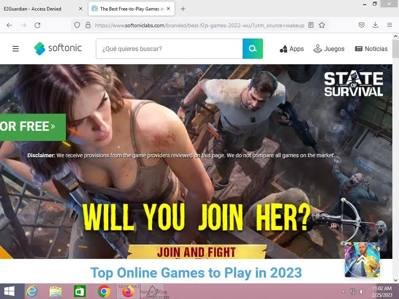The width and height of the screenshot is (399, 299).
Task: Submit search with magnifier button
Action: 252,49
